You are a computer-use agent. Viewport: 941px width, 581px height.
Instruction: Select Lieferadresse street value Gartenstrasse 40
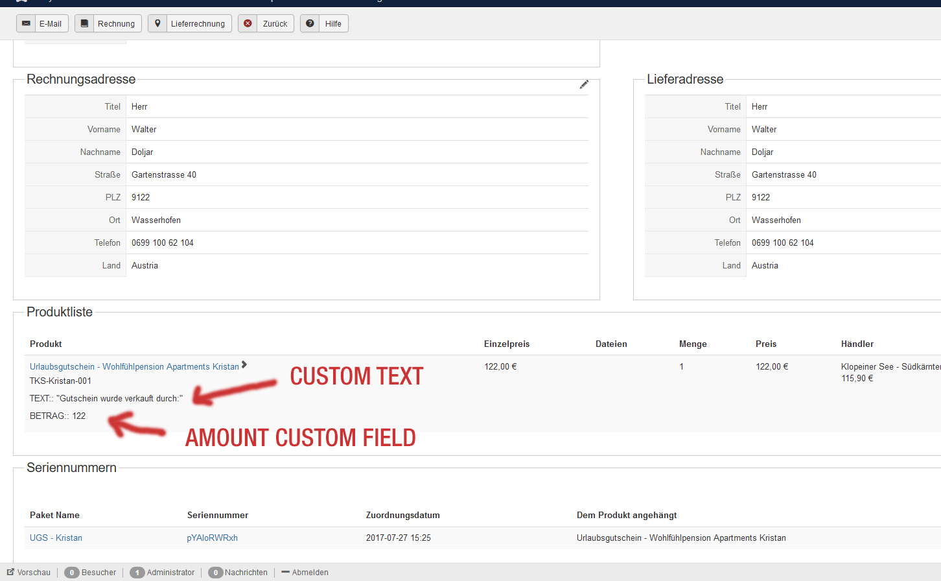[x=784, y=175]
